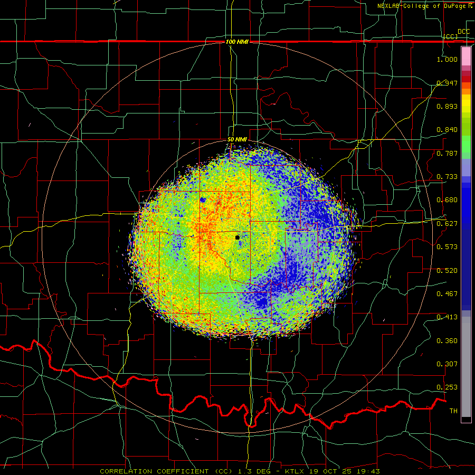Click the "NEXLAB-College of DuPage" credit text
This screenshot has height=475, width=475.
click(422, 6)
